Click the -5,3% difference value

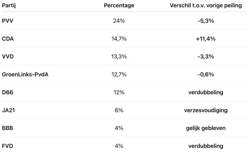click(x=205, y=21)
